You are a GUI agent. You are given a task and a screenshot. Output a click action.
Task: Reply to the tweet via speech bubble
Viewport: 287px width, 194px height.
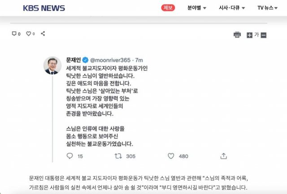(70, 156)
